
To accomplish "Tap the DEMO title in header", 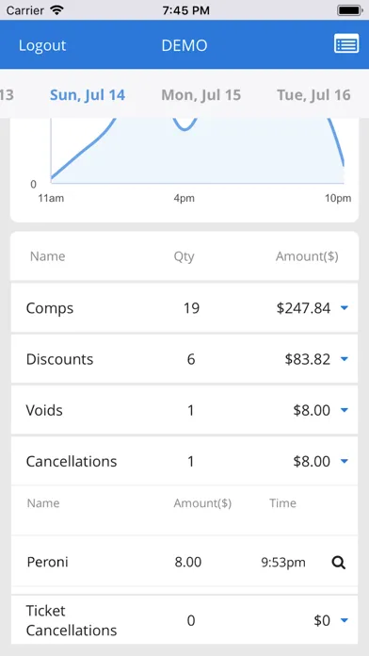I will tap(184, 45).
